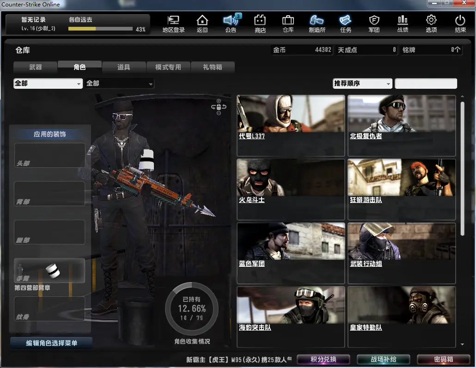Open the 公告 announcements speaker icon
Screen dimensions: 476x368
coord(231,24)
